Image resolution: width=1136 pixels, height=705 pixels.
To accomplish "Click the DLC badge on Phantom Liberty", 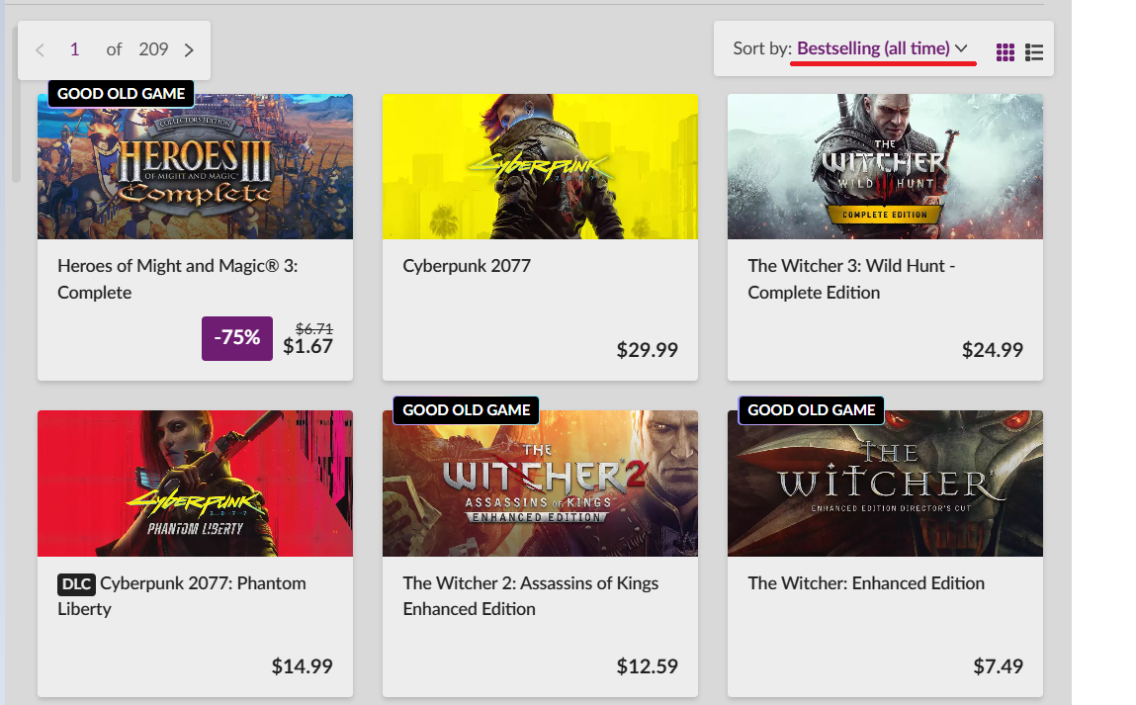I will click(76, 584).
